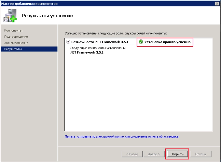221x162 pixels.
Task: Click the Установка прошла успешно status text
Action: [x=167, y=42]
